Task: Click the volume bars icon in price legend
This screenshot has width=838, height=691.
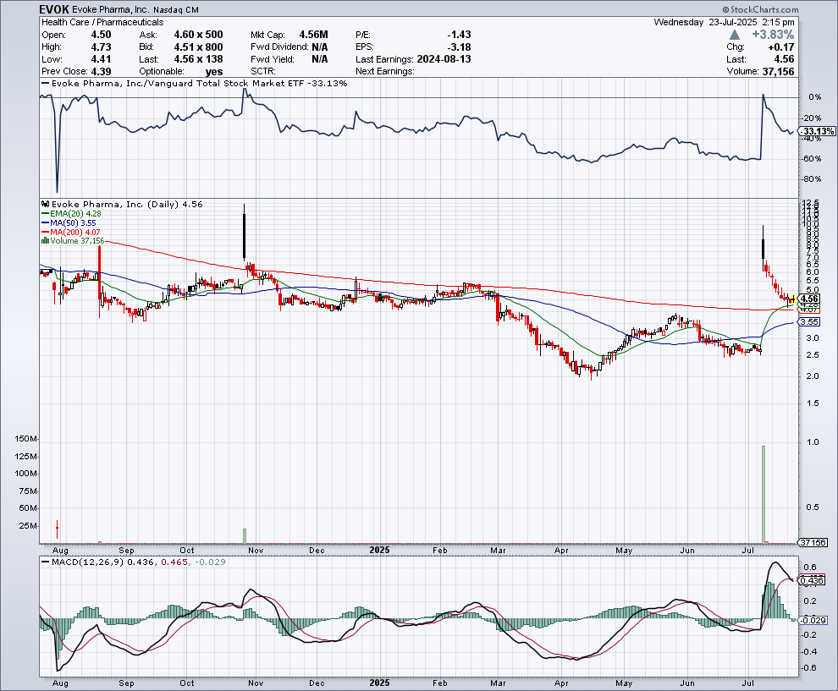Action: [x=46, y=241]
